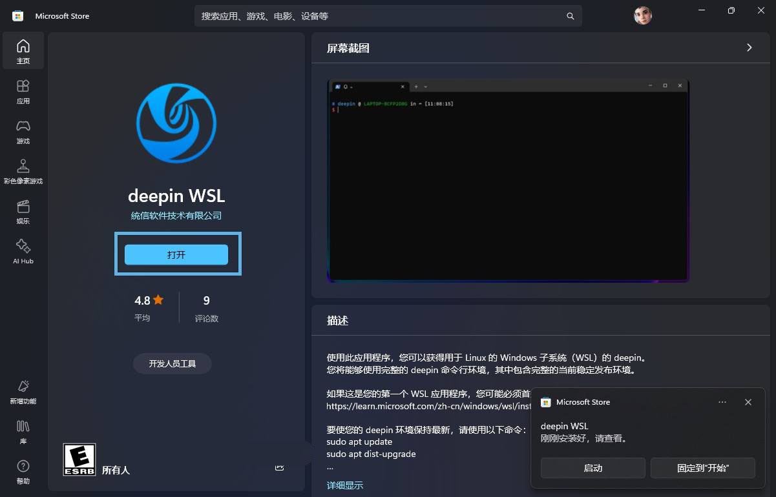This screenshot has width=776, height=497.
Task: Go to 游戏 (Games) in the sidebar
Action: pos(23,132)
